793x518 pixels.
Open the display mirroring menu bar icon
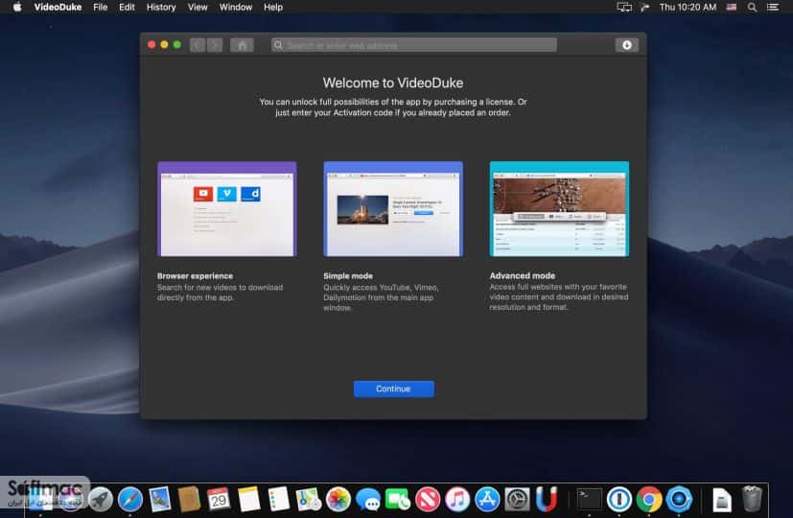pos(624,7)
